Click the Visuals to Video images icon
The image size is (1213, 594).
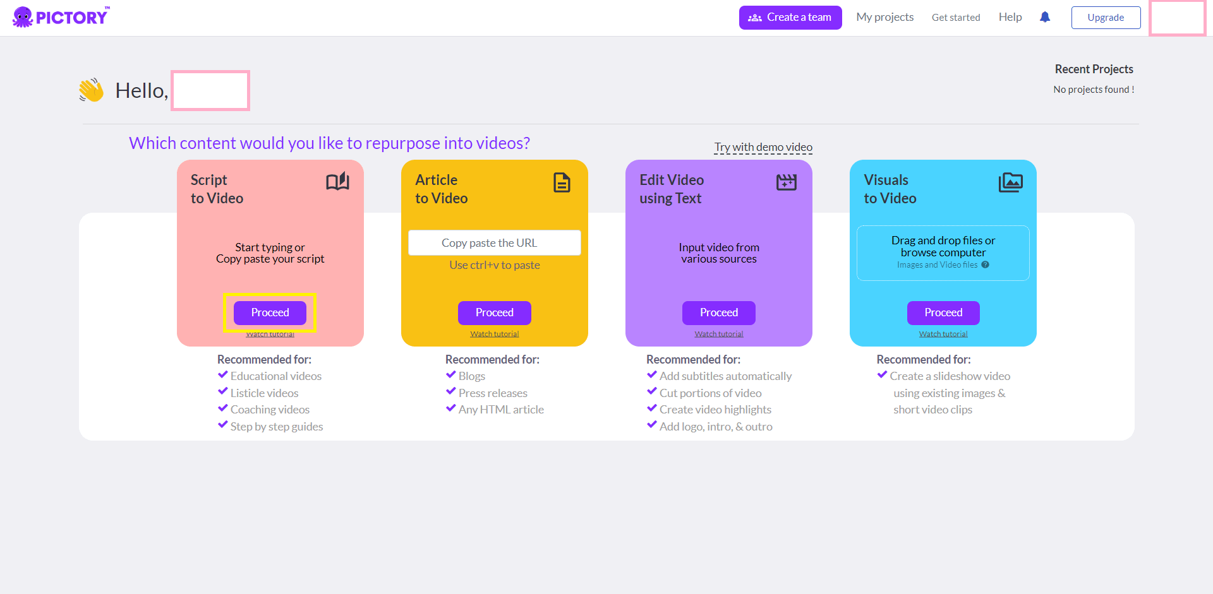(1011, 182)
